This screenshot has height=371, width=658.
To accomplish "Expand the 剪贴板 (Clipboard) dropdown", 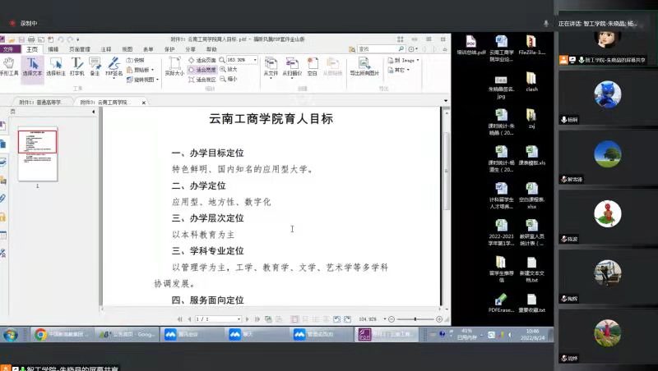I will click(x=153, y=70).
